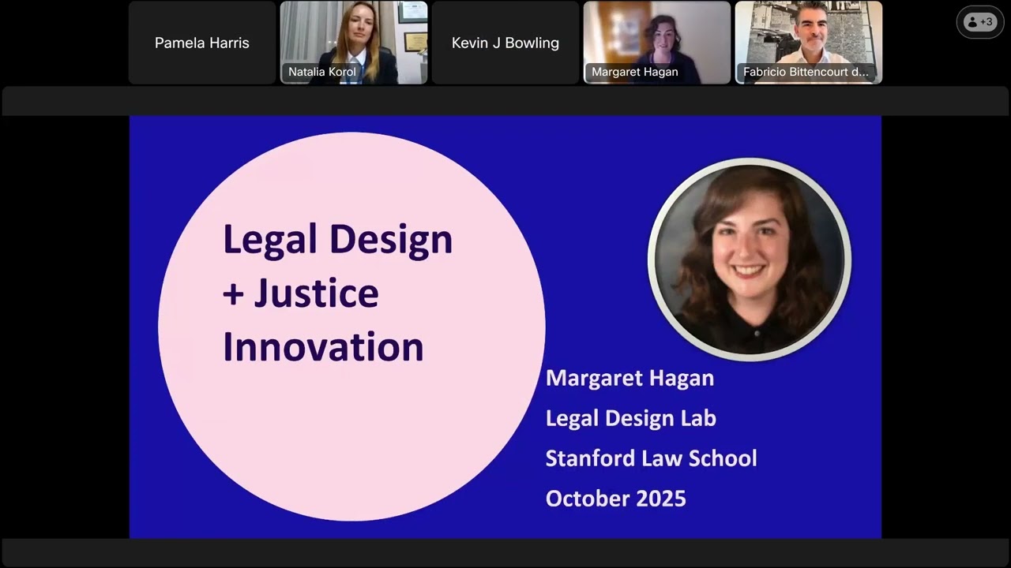
Task: Click the 'Stanford Law School' text
Action: (x=651, y=458)
